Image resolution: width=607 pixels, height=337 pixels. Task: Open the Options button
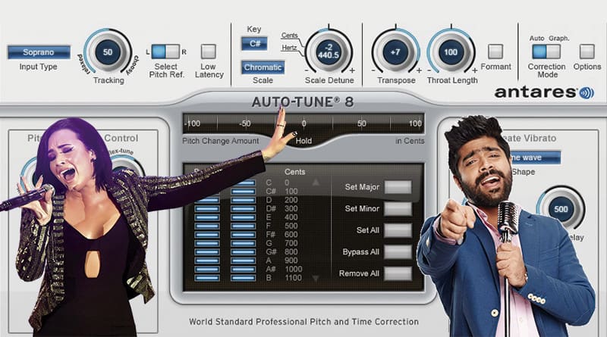click(587, 51)
